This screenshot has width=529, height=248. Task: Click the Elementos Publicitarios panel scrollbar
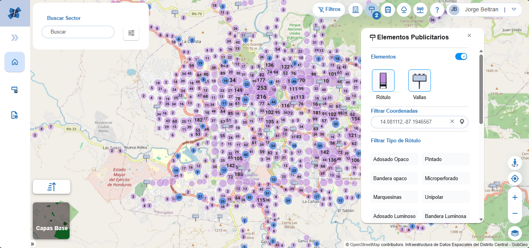pos(481,90)
